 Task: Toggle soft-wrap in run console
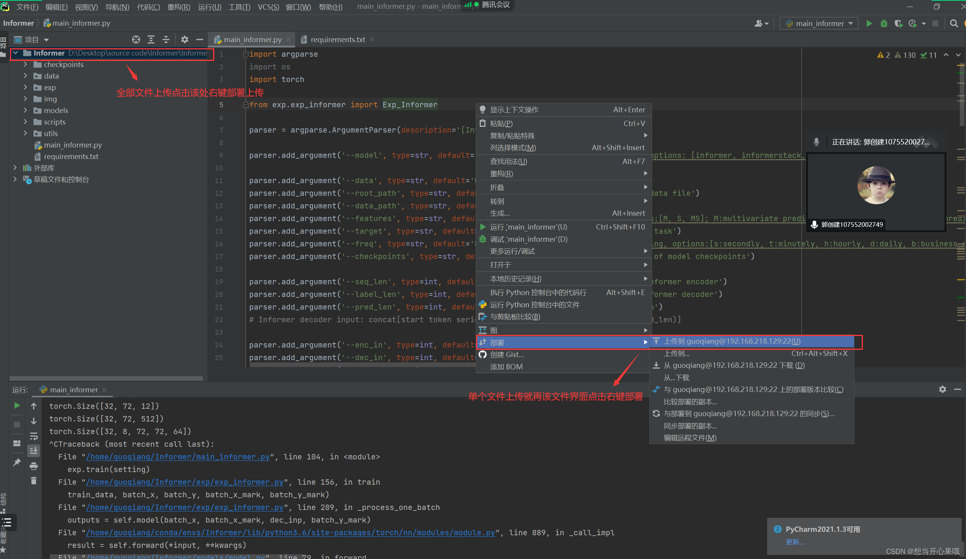pos(34,436)
